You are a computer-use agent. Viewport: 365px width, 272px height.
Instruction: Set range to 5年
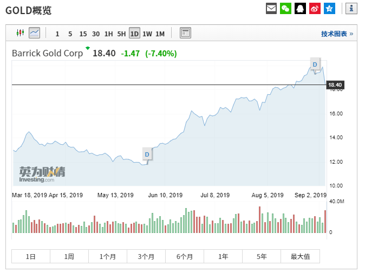[x=262, y=256]
